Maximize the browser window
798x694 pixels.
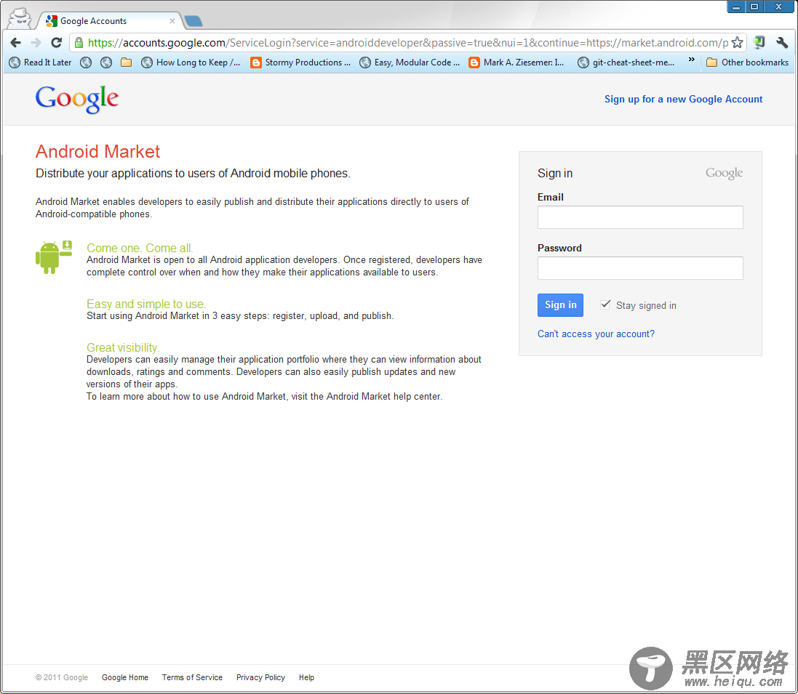(754, 7)
